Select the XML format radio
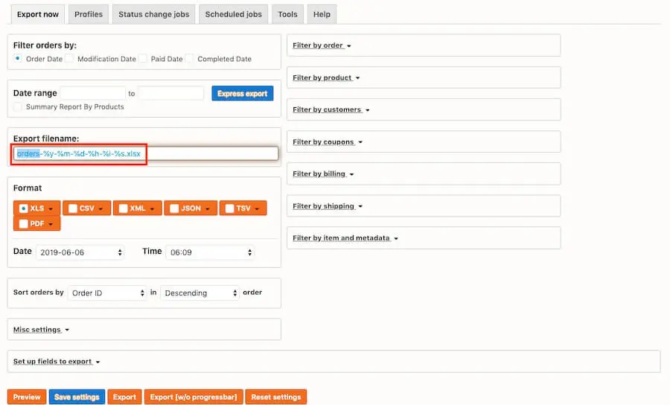The width and height of the screenshot is (670, 405). tap(123, 208)
